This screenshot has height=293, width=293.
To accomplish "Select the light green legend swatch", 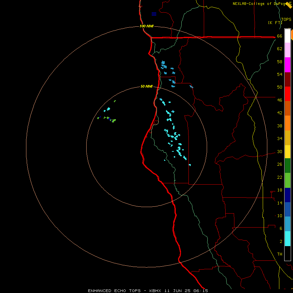I will 287,180.
